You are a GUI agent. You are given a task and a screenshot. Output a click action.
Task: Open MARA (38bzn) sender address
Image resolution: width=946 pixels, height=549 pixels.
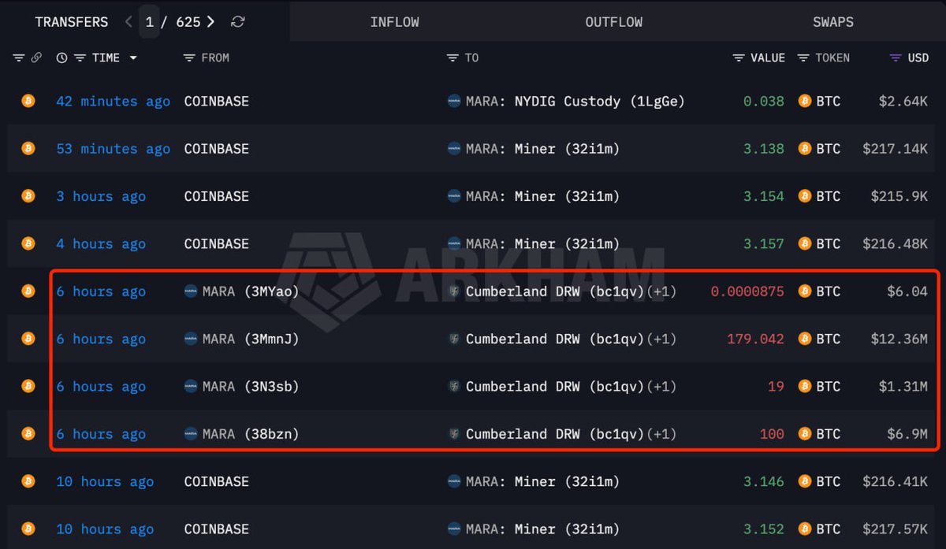click(251, 434)
